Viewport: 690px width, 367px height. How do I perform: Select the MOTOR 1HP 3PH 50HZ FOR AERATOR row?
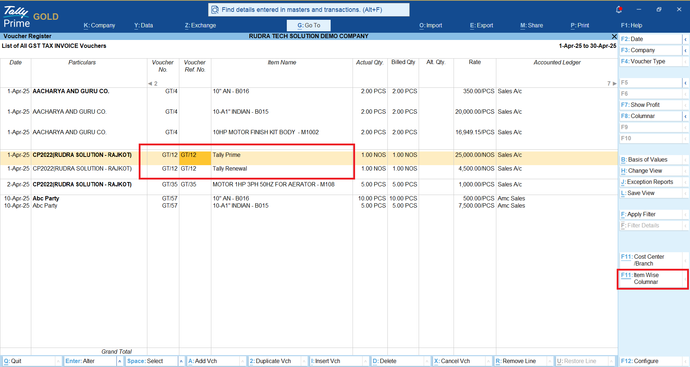[309, 185]
